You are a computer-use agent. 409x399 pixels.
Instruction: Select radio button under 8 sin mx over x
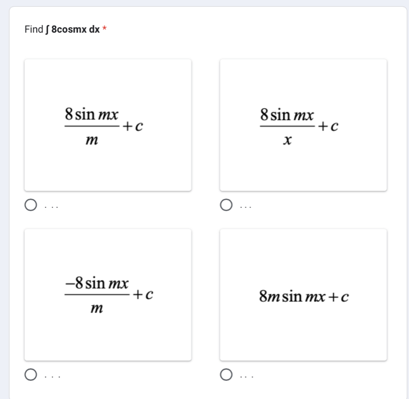pyautogui.click(x=226, y=205)
